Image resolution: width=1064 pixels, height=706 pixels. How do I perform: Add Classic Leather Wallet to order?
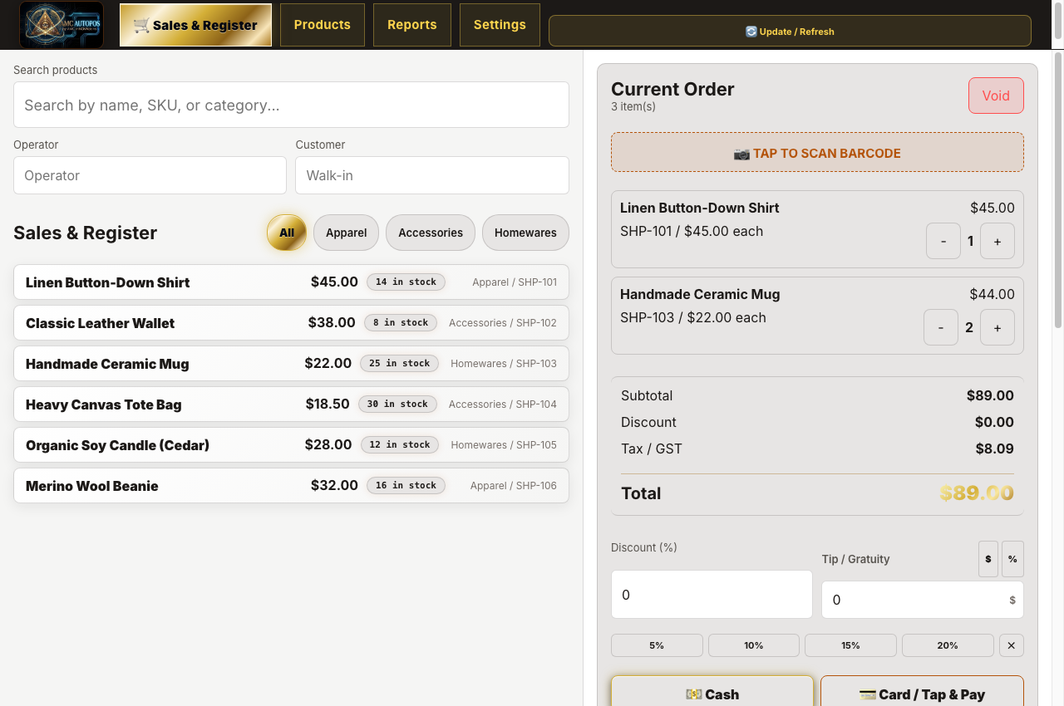click(x=291, y=322)
